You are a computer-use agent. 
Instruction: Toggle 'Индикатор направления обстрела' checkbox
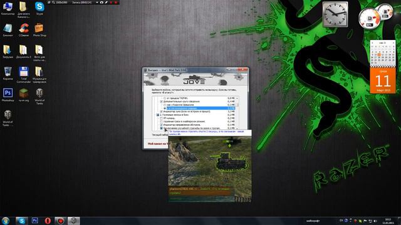[x=162, y=125]
